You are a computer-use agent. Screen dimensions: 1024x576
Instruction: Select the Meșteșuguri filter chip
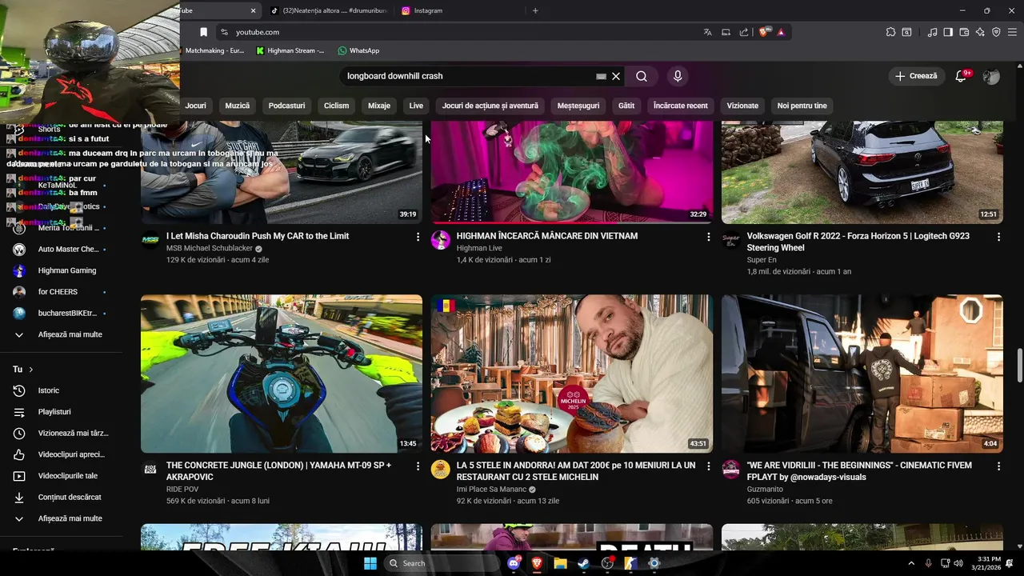578,106
